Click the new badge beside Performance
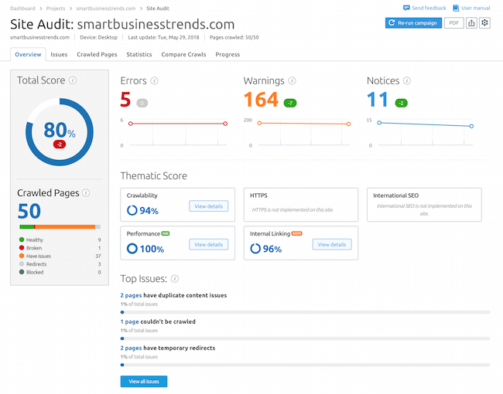This screenshot has height=394, width=503. tap(165, 233)
